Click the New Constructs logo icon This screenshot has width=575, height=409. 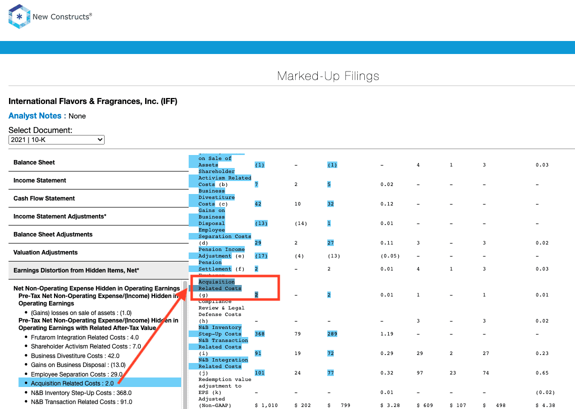coord(19,16)
